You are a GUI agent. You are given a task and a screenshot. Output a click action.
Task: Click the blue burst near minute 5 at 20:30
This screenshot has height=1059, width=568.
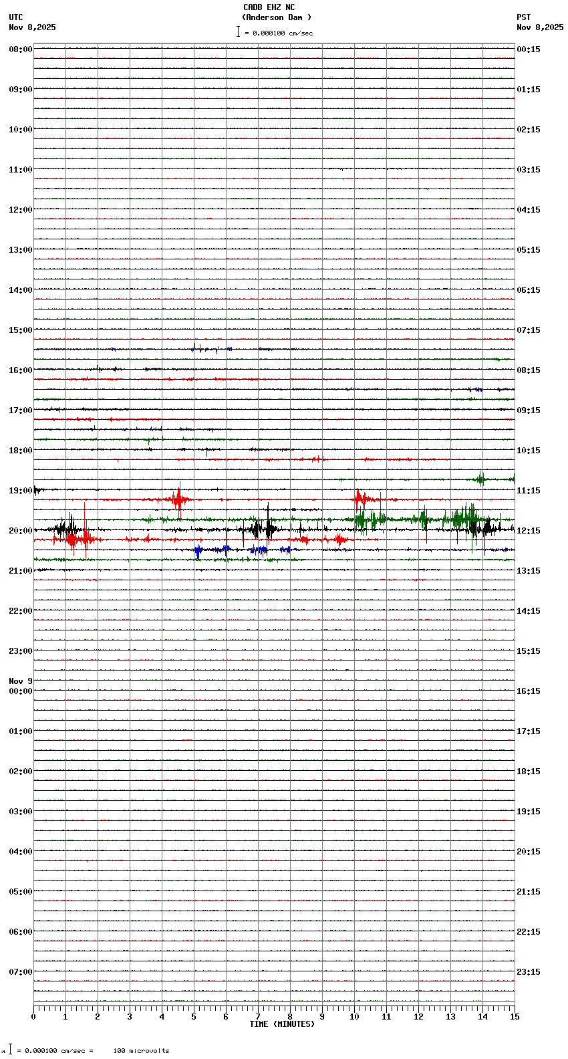[x=198, y=550]
